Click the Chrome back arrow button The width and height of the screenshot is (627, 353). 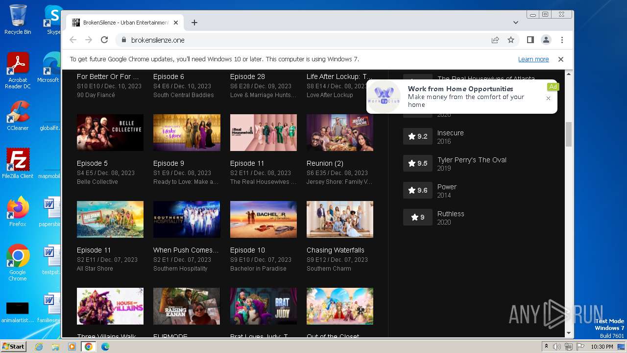pos(73,40)
